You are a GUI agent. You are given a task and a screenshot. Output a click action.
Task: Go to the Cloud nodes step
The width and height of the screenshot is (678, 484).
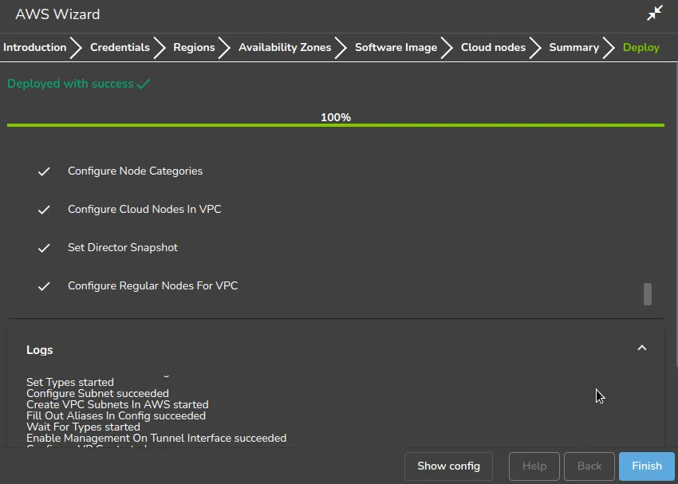[493, 47]
